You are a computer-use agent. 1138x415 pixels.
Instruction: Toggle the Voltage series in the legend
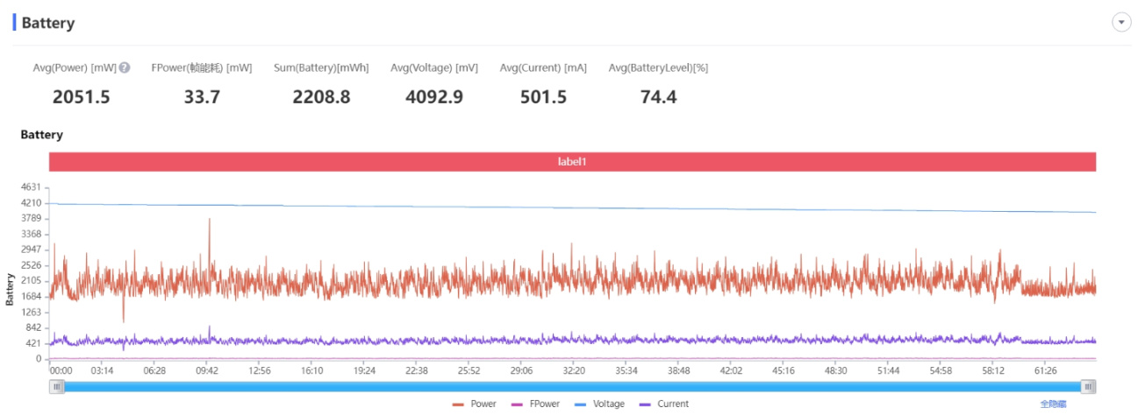click(600, 404)
